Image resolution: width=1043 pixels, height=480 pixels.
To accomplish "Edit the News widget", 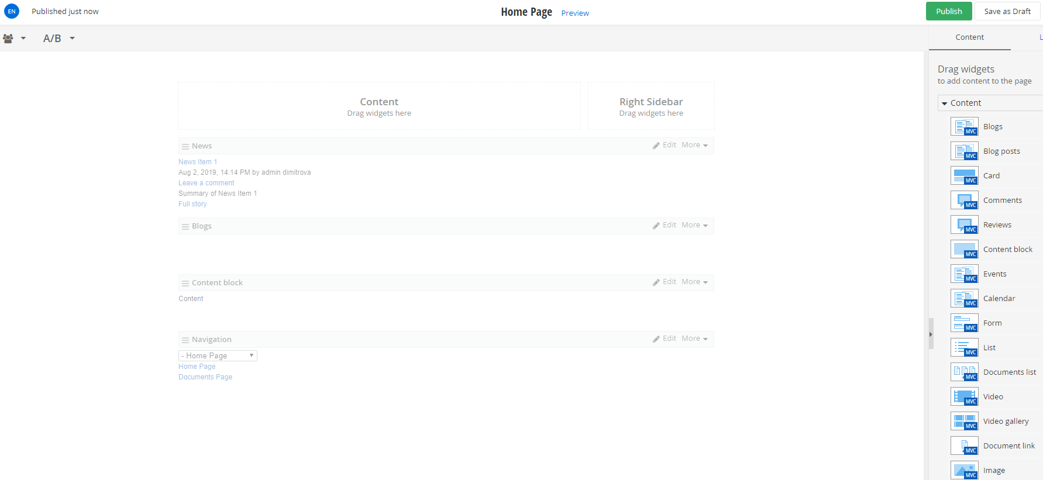I will 665,145.
